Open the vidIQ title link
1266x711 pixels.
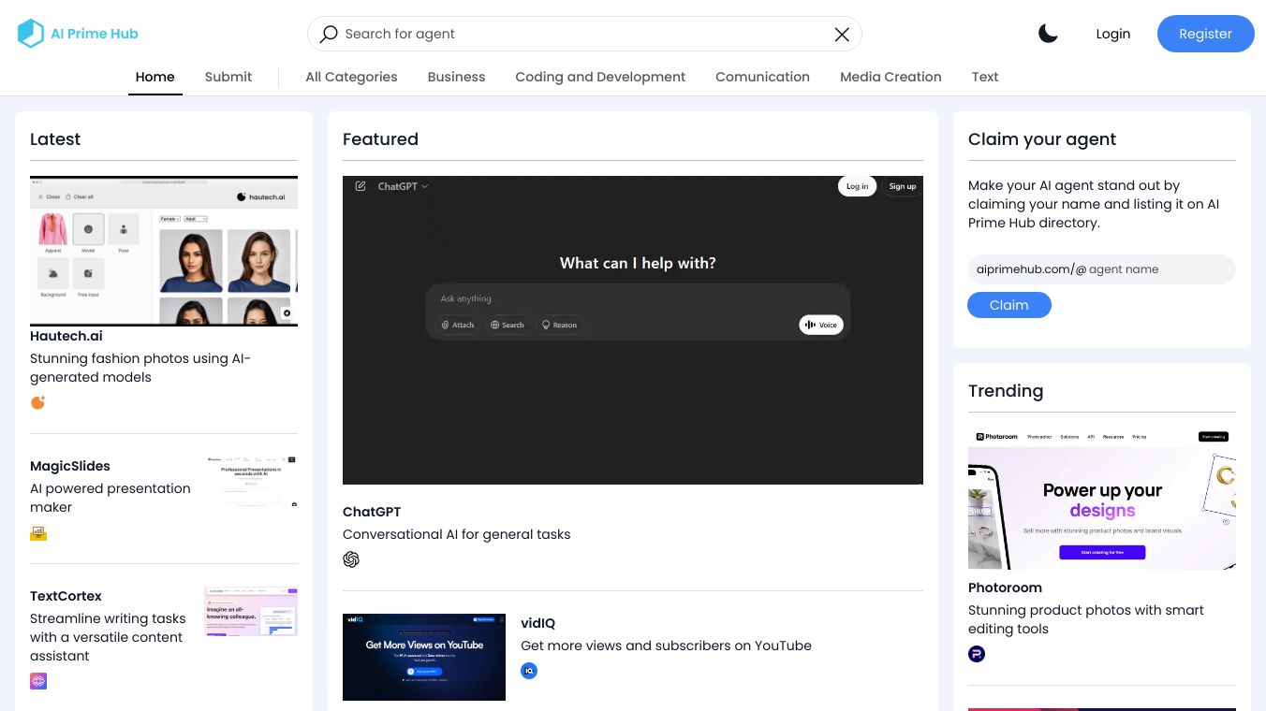[x=538, y=623]
